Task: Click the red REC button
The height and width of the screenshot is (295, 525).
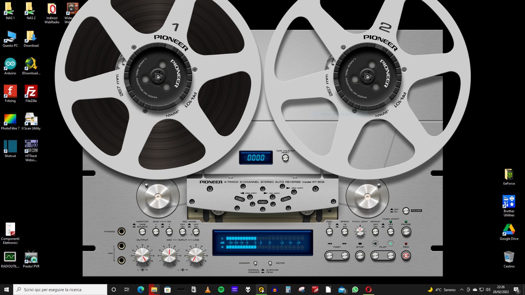Action: [406, 255]
